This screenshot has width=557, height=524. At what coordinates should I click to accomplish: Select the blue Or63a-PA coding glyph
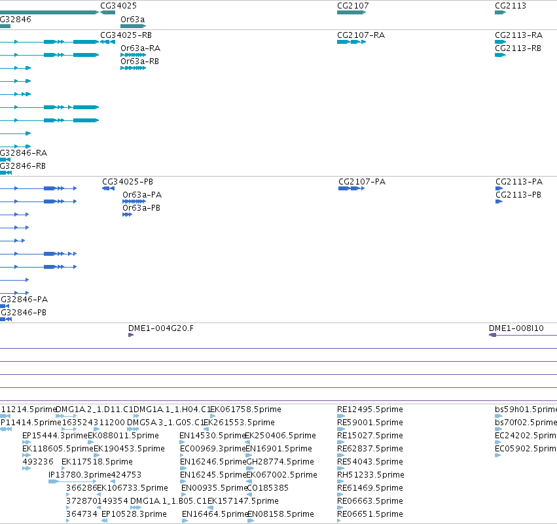click(x=134, y=201)
